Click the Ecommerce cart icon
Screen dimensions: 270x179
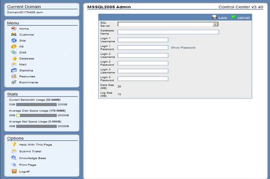[x=14, y=82]
